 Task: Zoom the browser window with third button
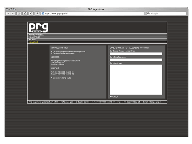14,9
